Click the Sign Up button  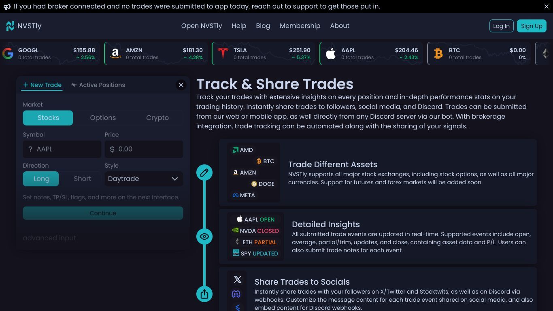coord(532,26)
